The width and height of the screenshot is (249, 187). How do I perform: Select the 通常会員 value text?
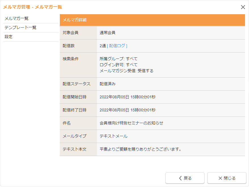pos(107,33)
